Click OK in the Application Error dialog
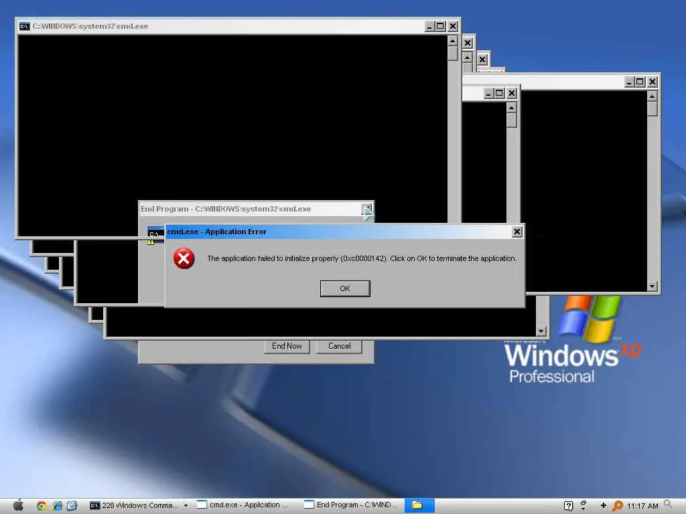Image resolution: width=686 pixels, height=514 pixels. (345, 288)
